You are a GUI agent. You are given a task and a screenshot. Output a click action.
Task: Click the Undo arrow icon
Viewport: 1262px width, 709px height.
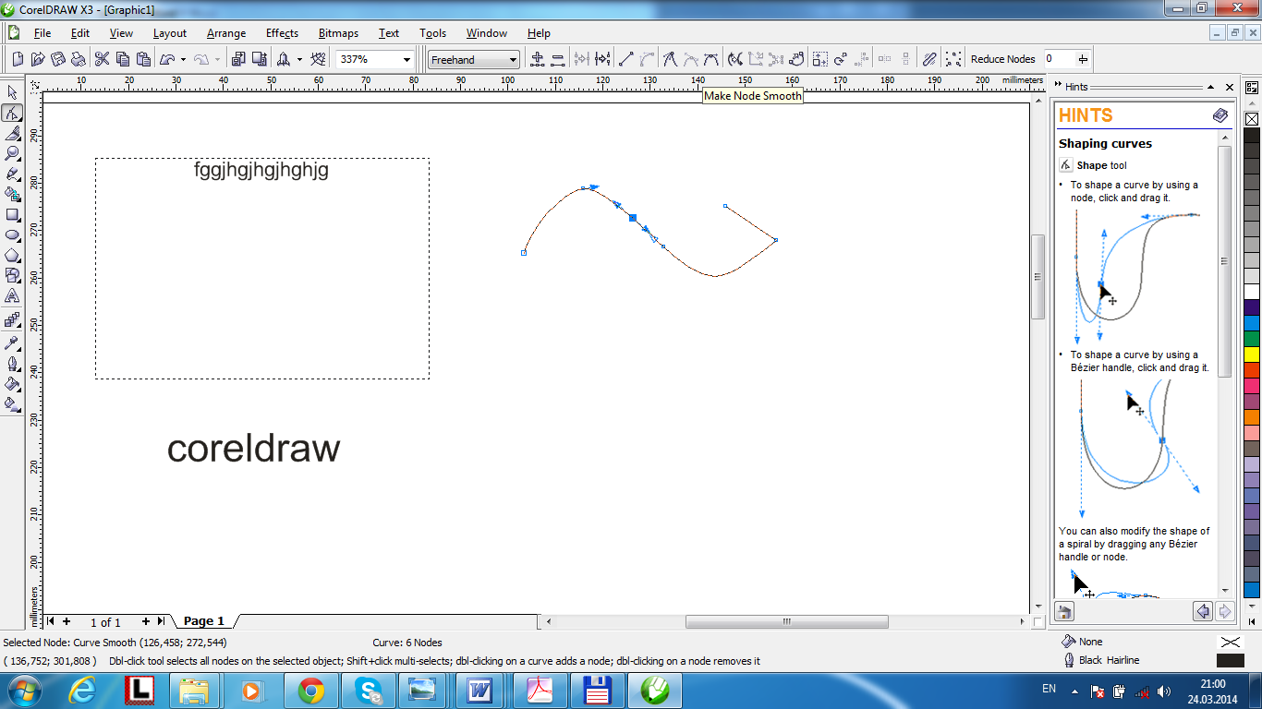[x=167, y=59]
